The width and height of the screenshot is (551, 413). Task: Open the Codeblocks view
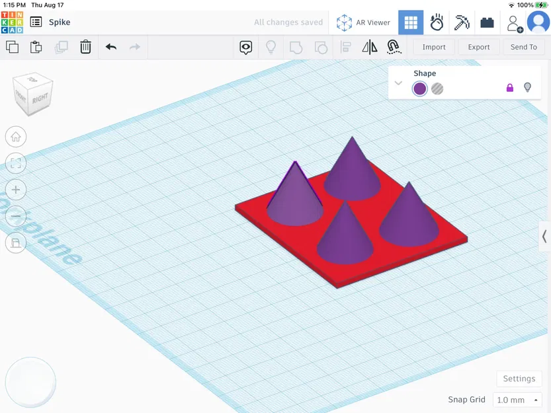click(436, 22)
